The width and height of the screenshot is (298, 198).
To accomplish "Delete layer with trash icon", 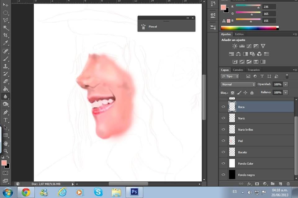I will coord(288,183).
